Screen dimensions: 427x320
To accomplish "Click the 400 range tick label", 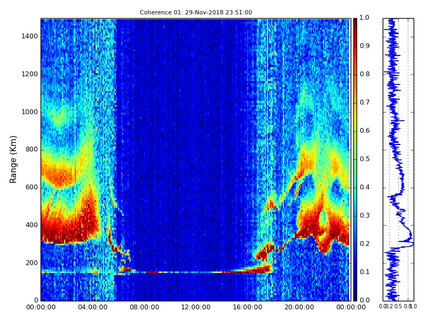I will point(32,225).
